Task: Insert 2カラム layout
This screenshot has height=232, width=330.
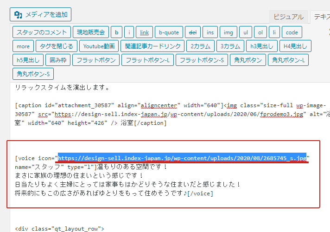Action: [200, 46]
